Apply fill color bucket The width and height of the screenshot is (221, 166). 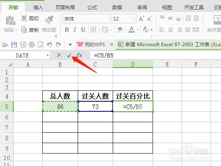120,30
